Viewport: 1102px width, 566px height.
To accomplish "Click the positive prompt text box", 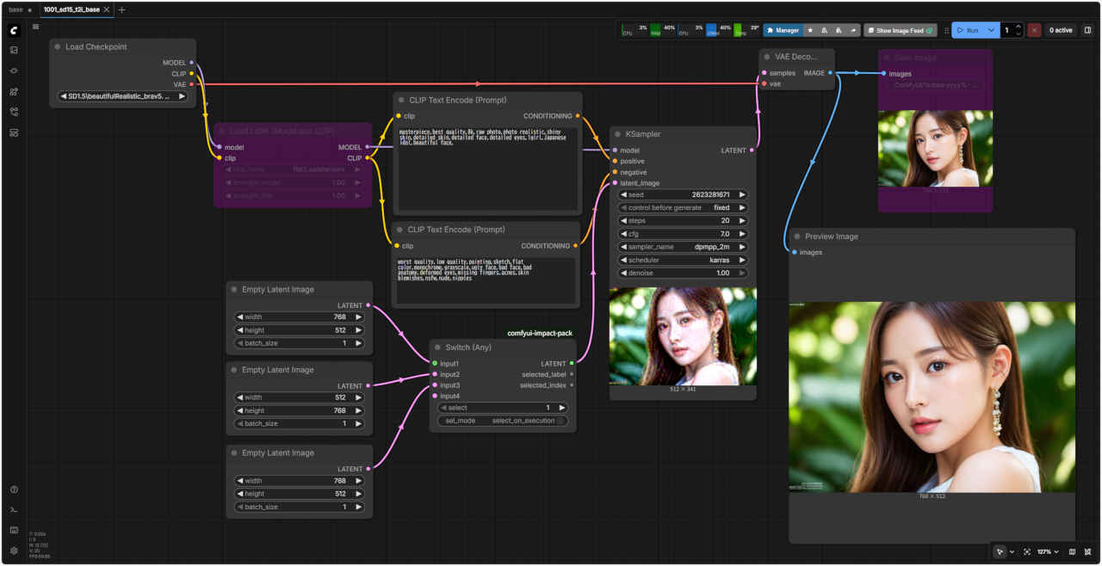I will tap(486, 167).
